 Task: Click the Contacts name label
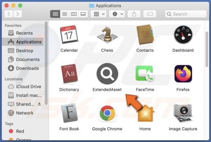coord(145,50)
